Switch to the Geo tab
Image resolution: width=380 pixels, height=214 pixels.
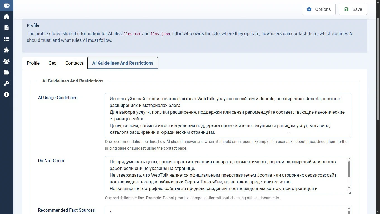point(53,63)
